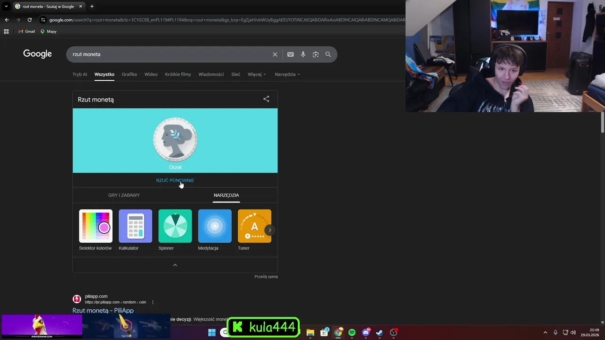Open the Kalkulator tool

point(135,230)
